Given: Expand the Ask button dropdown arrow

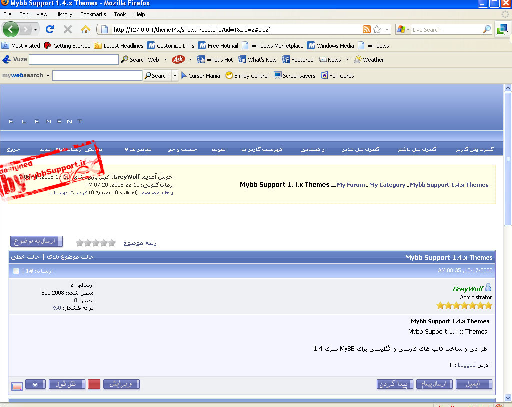Looking at the screenshot, I should (x=190, y=60).
